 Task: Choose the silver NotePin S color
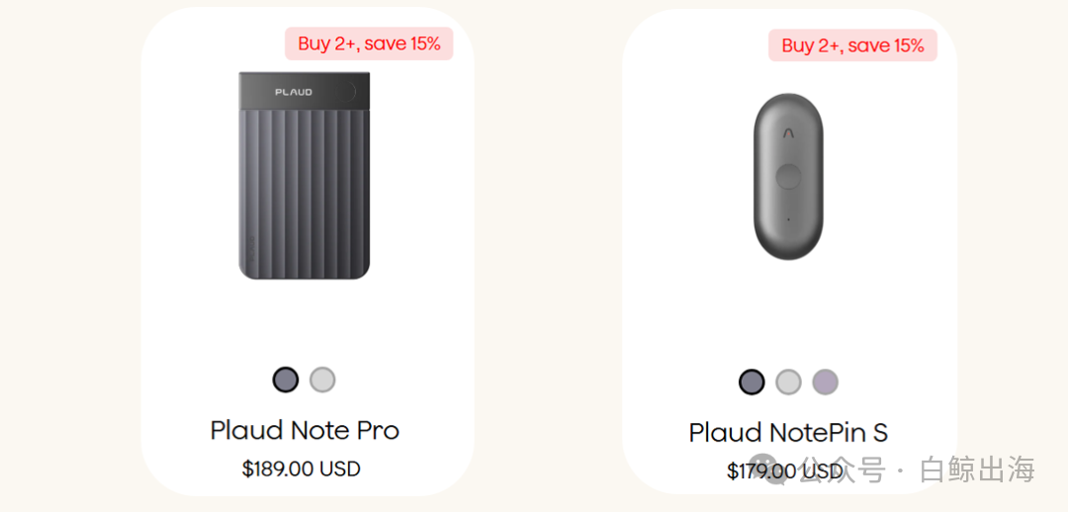coord(788,382)
